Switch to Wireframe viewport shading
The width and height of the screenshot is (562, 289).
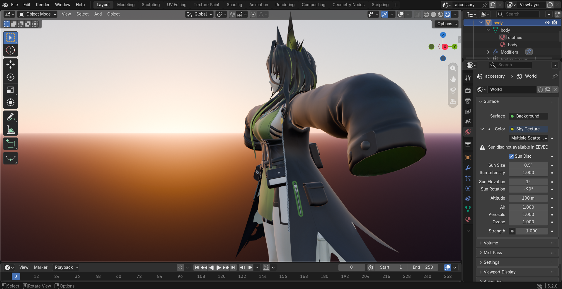coord(426,14)
